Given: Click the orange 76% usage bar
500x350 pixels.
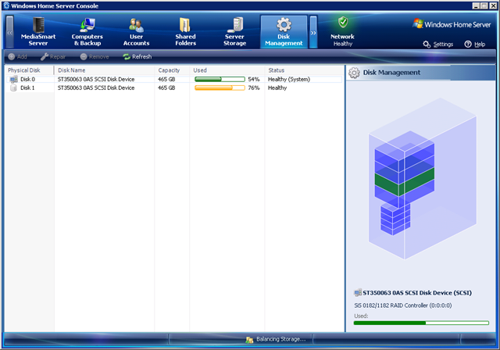Looking at the screenshot, I should click(x=220, y=87).
